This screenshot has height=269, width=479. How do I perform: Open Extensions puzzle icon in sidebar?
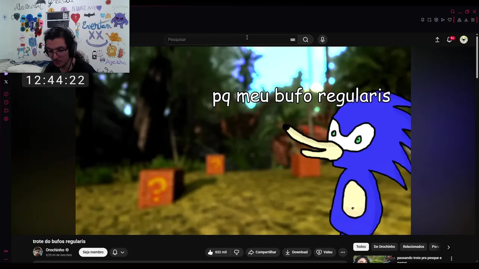[6, 111]
